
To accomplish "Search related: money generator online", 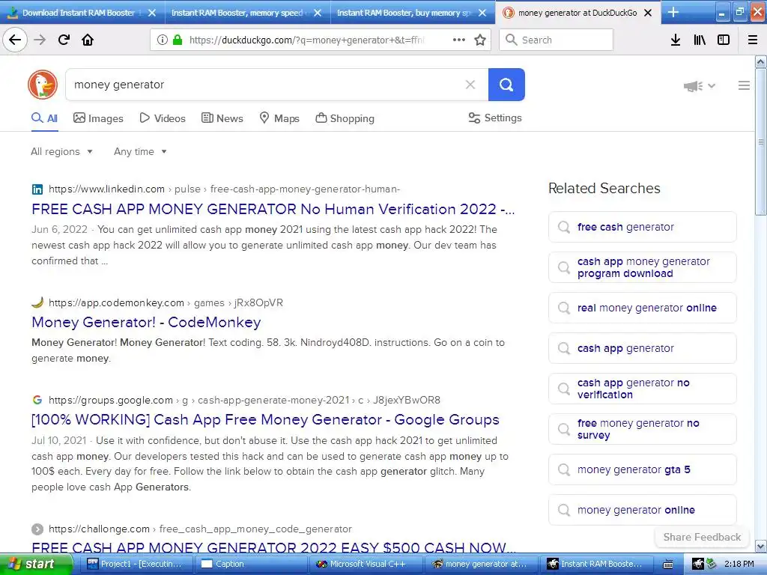I will (642, 510).
